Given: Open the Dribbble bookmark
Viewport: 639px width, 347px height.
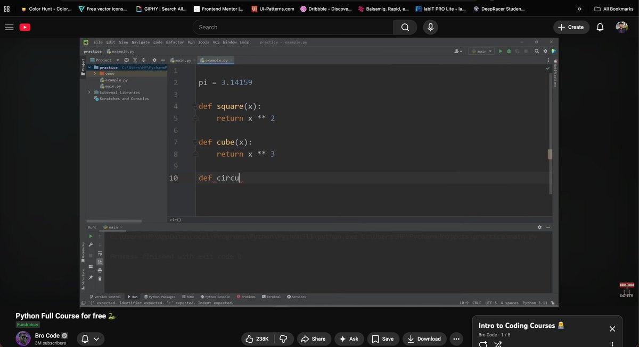Looking at the screenshot, I should tap(326, 9).
